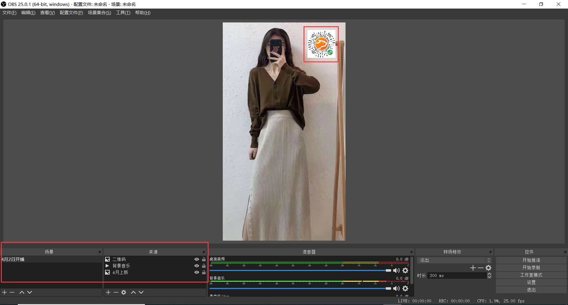Image resolution: width=568 pixels, height=305 pixels.
Task: Add a new source with plus icon
Action: click(x=108, y=292)
